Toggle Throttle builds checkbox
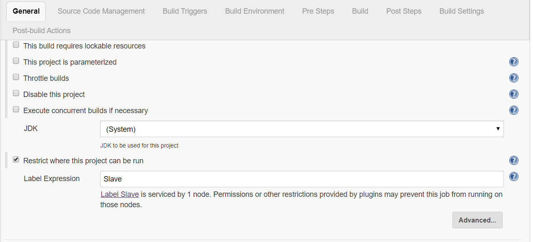This screenshot has width=533, height=242. point(16,77)
